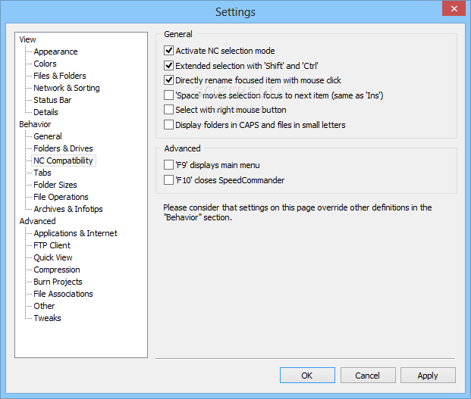Go to FTP Client settings
Screen dimensions: 471x399
coord(52,245)
